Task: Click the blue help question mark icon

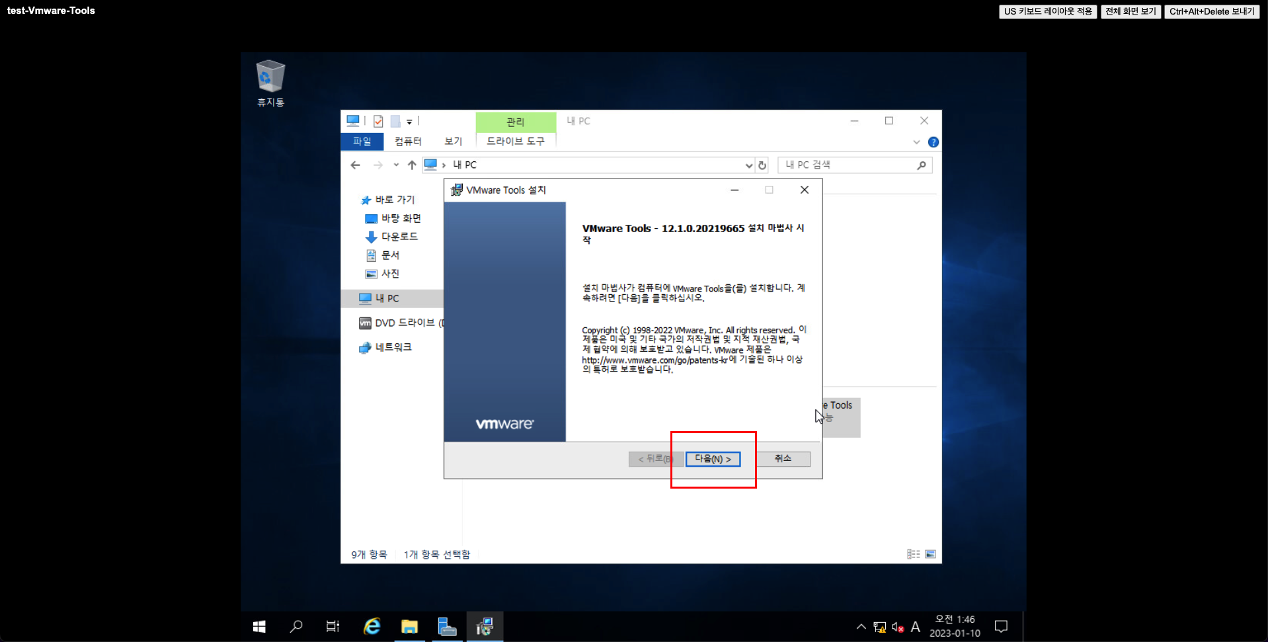Action: tap(933, 142)
